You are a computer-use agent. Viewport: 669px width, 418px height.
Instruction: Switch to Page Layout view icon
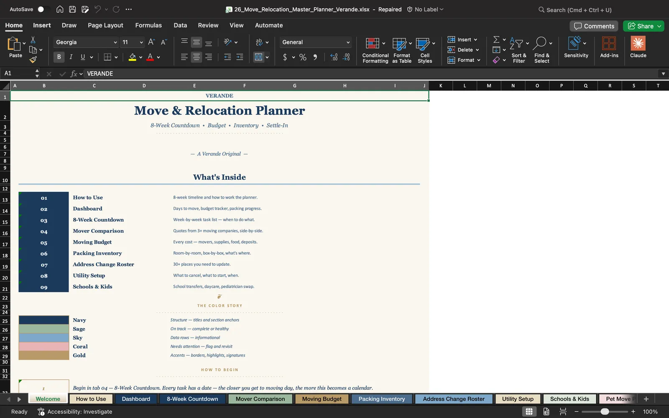pos(546,412)
